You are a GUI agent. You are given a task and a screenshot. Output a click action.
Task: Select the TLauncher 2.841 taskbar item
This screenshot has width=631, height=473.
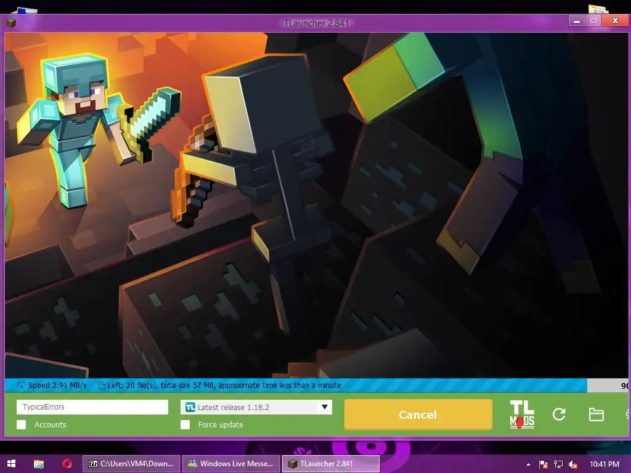coord(331,464)
